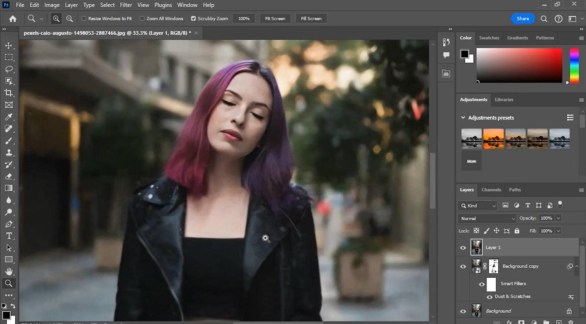Hide the Layer 1 visibility eye
This screenshot has width=586, height=324.
463,247
